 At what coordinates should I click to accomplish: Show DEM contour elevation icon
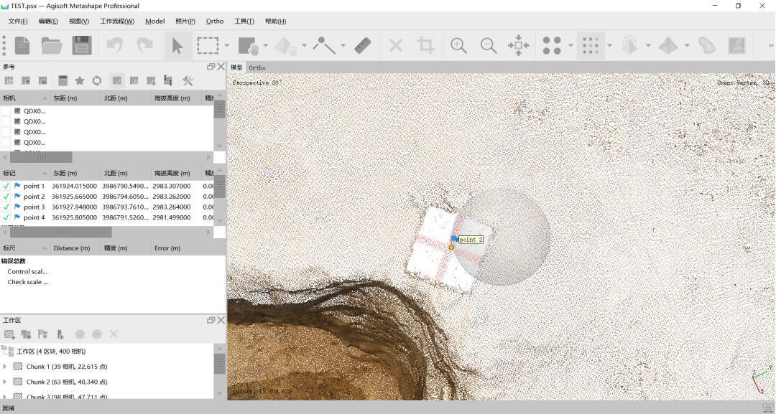pos(707,45)
